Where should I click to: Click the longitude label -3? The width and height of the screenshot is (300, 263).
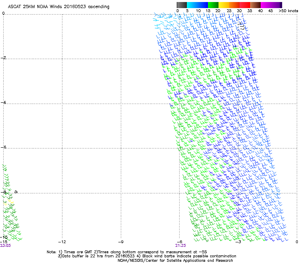point(238,242)
